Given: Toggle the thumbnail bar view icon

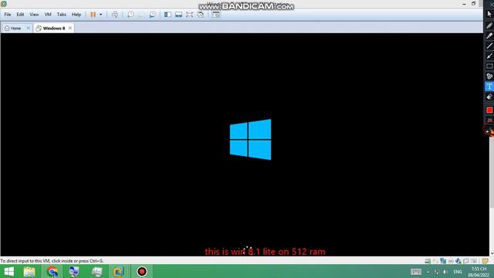Looking at the screenshot, I should pos(178,15).
